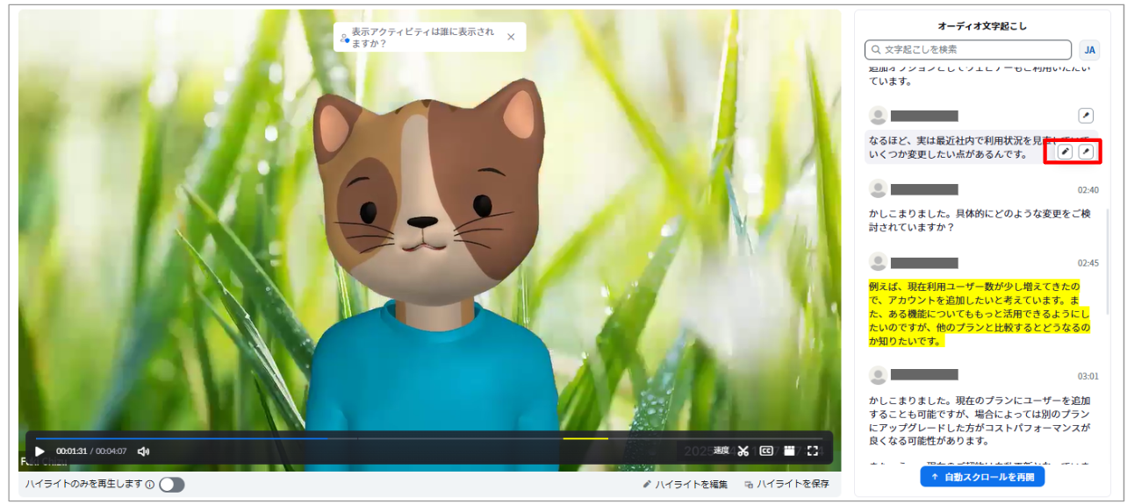Click highlighter icon next to first speaker name
Image resolution: width=1127 pixels, height=504 pixels.
[x=1086, y=116]
